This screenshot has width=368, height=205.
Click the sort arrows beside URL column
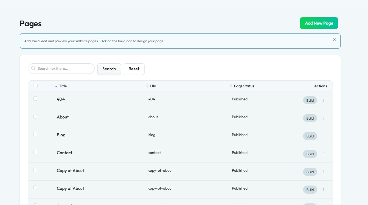click(x=147, y=86)
